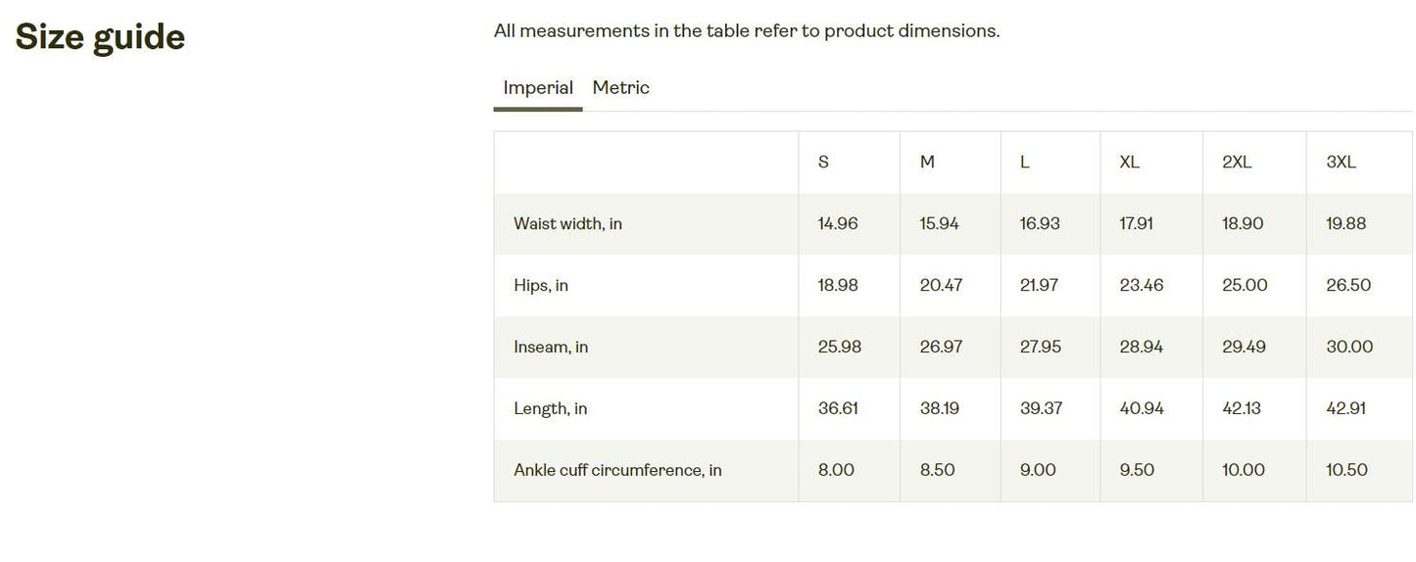
Task: Click the L size column header
Action: click(x=1025, y=163)
